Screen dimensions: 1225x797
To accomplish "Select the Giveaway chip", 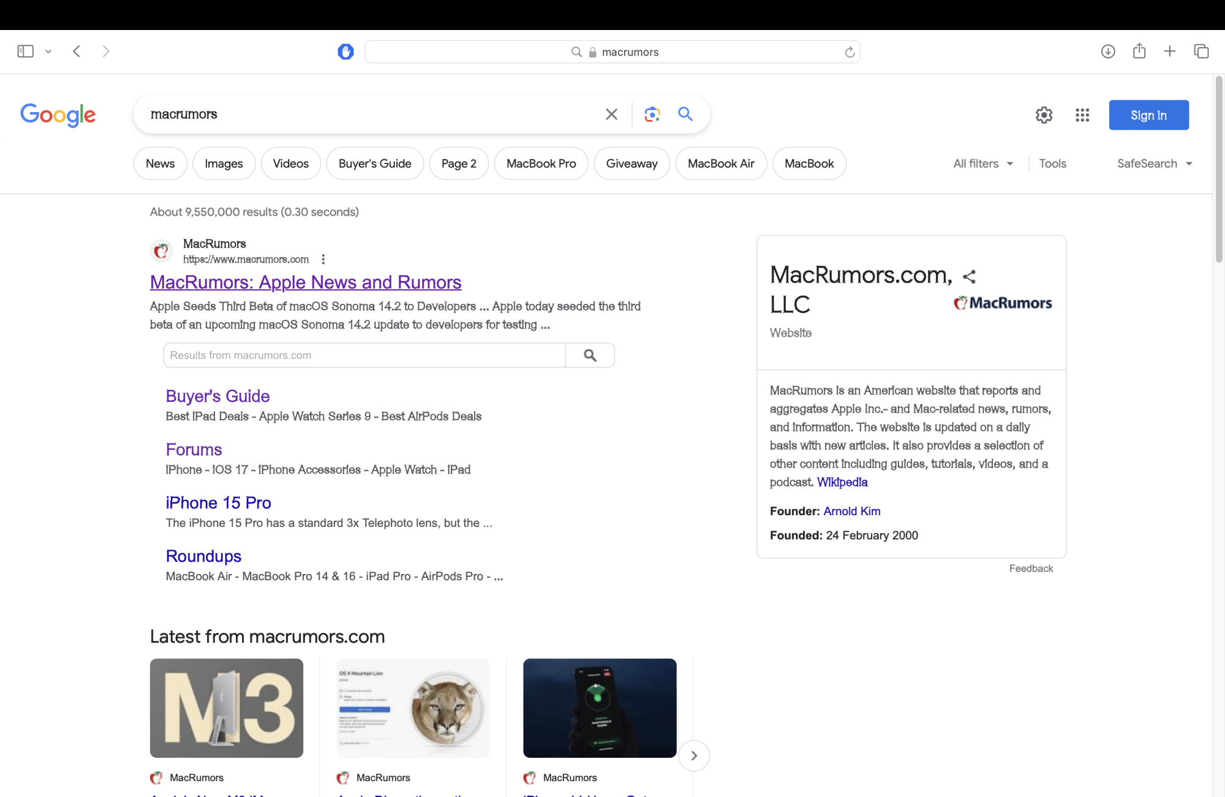I will [632, 164].
